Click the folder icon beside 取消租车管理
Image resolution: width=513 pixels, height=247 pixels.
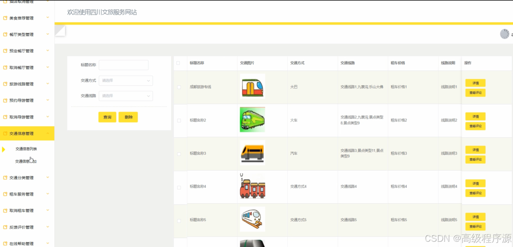click(x=5, y=211)
